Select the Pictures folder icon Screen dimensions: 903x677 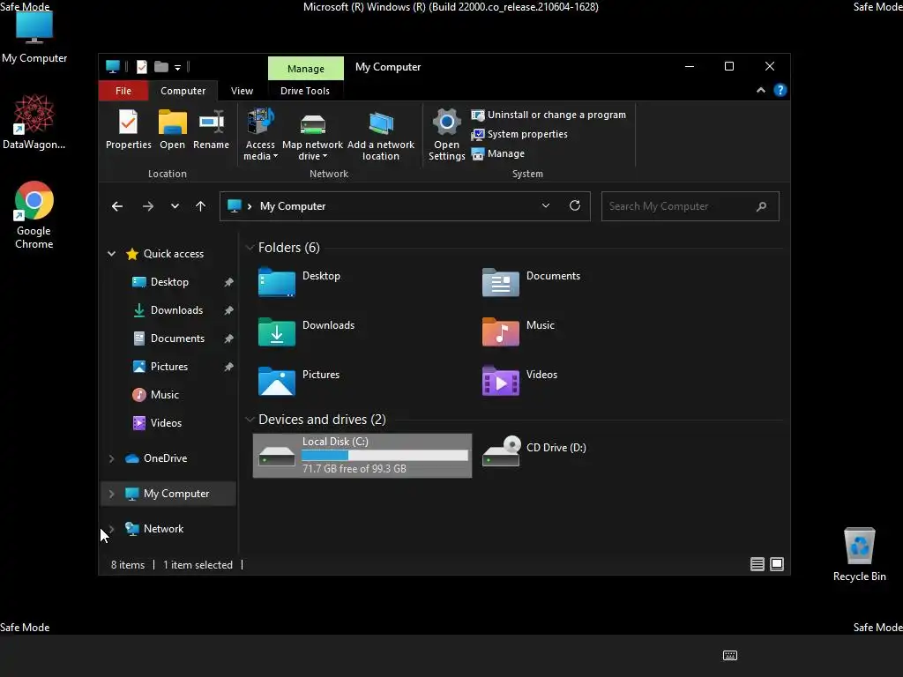[x=276, y=381]
